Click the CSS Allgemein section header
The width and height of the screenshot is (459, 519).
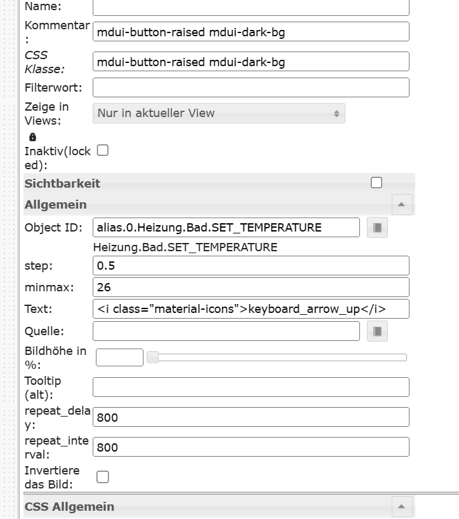tap(70, 507)
